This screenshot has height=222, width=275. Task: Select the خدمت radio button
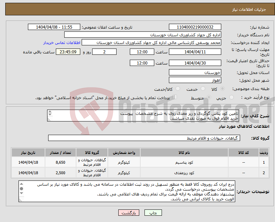(203, 89)
